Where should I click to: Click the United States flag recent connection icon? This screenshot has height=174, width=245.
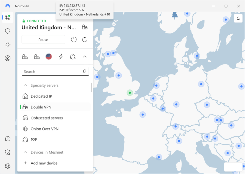pos(48,56)
